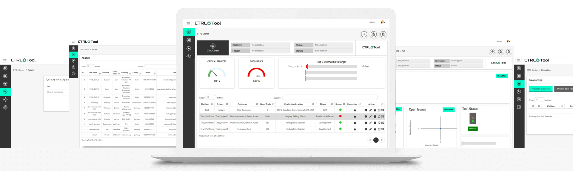Toggle the favourite star for Test_project5
Viewport: 573px width, 171px height.
coord(355,129)
